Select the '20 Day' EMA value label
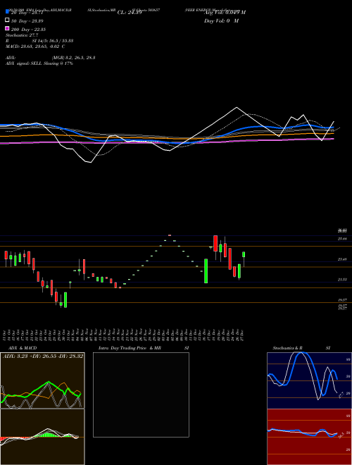 tap(27, 13)
